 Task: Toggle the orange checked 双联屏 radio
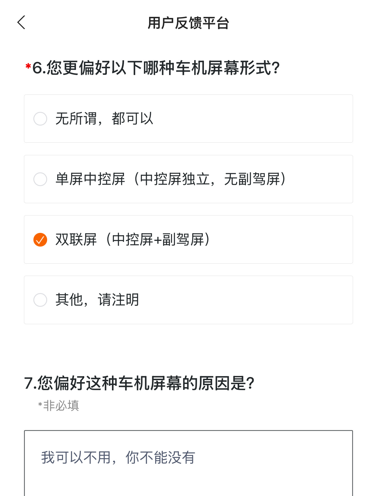point(40,240)
